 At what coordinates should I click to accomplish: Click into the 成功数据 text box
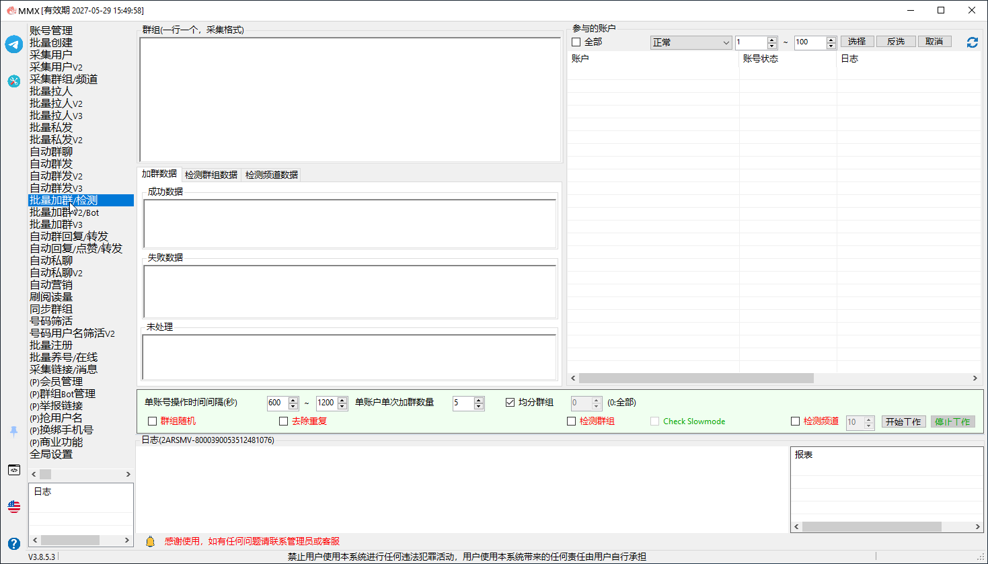point(350,223)
